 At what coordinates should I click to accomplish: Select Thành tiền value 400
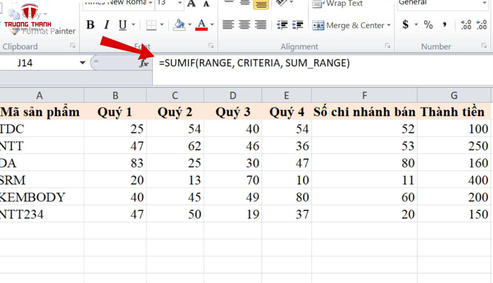[x=455, y=180]
